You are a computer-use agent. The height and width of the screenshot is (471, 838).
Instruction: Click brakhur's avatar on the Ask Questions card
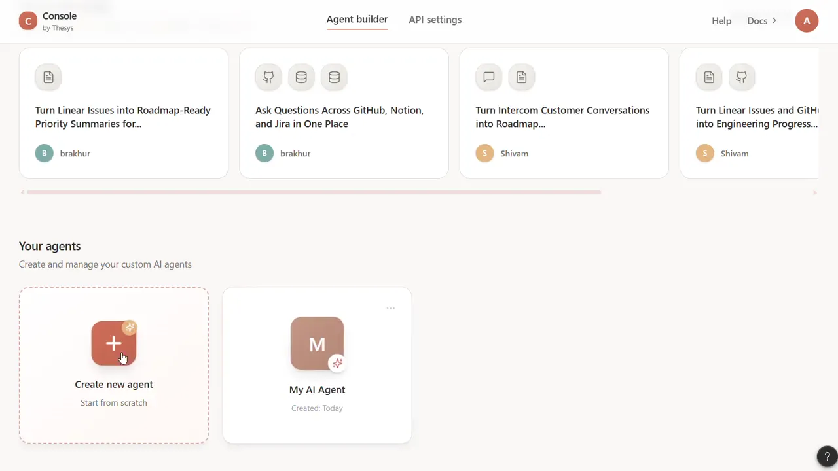(x=264, y=153)
